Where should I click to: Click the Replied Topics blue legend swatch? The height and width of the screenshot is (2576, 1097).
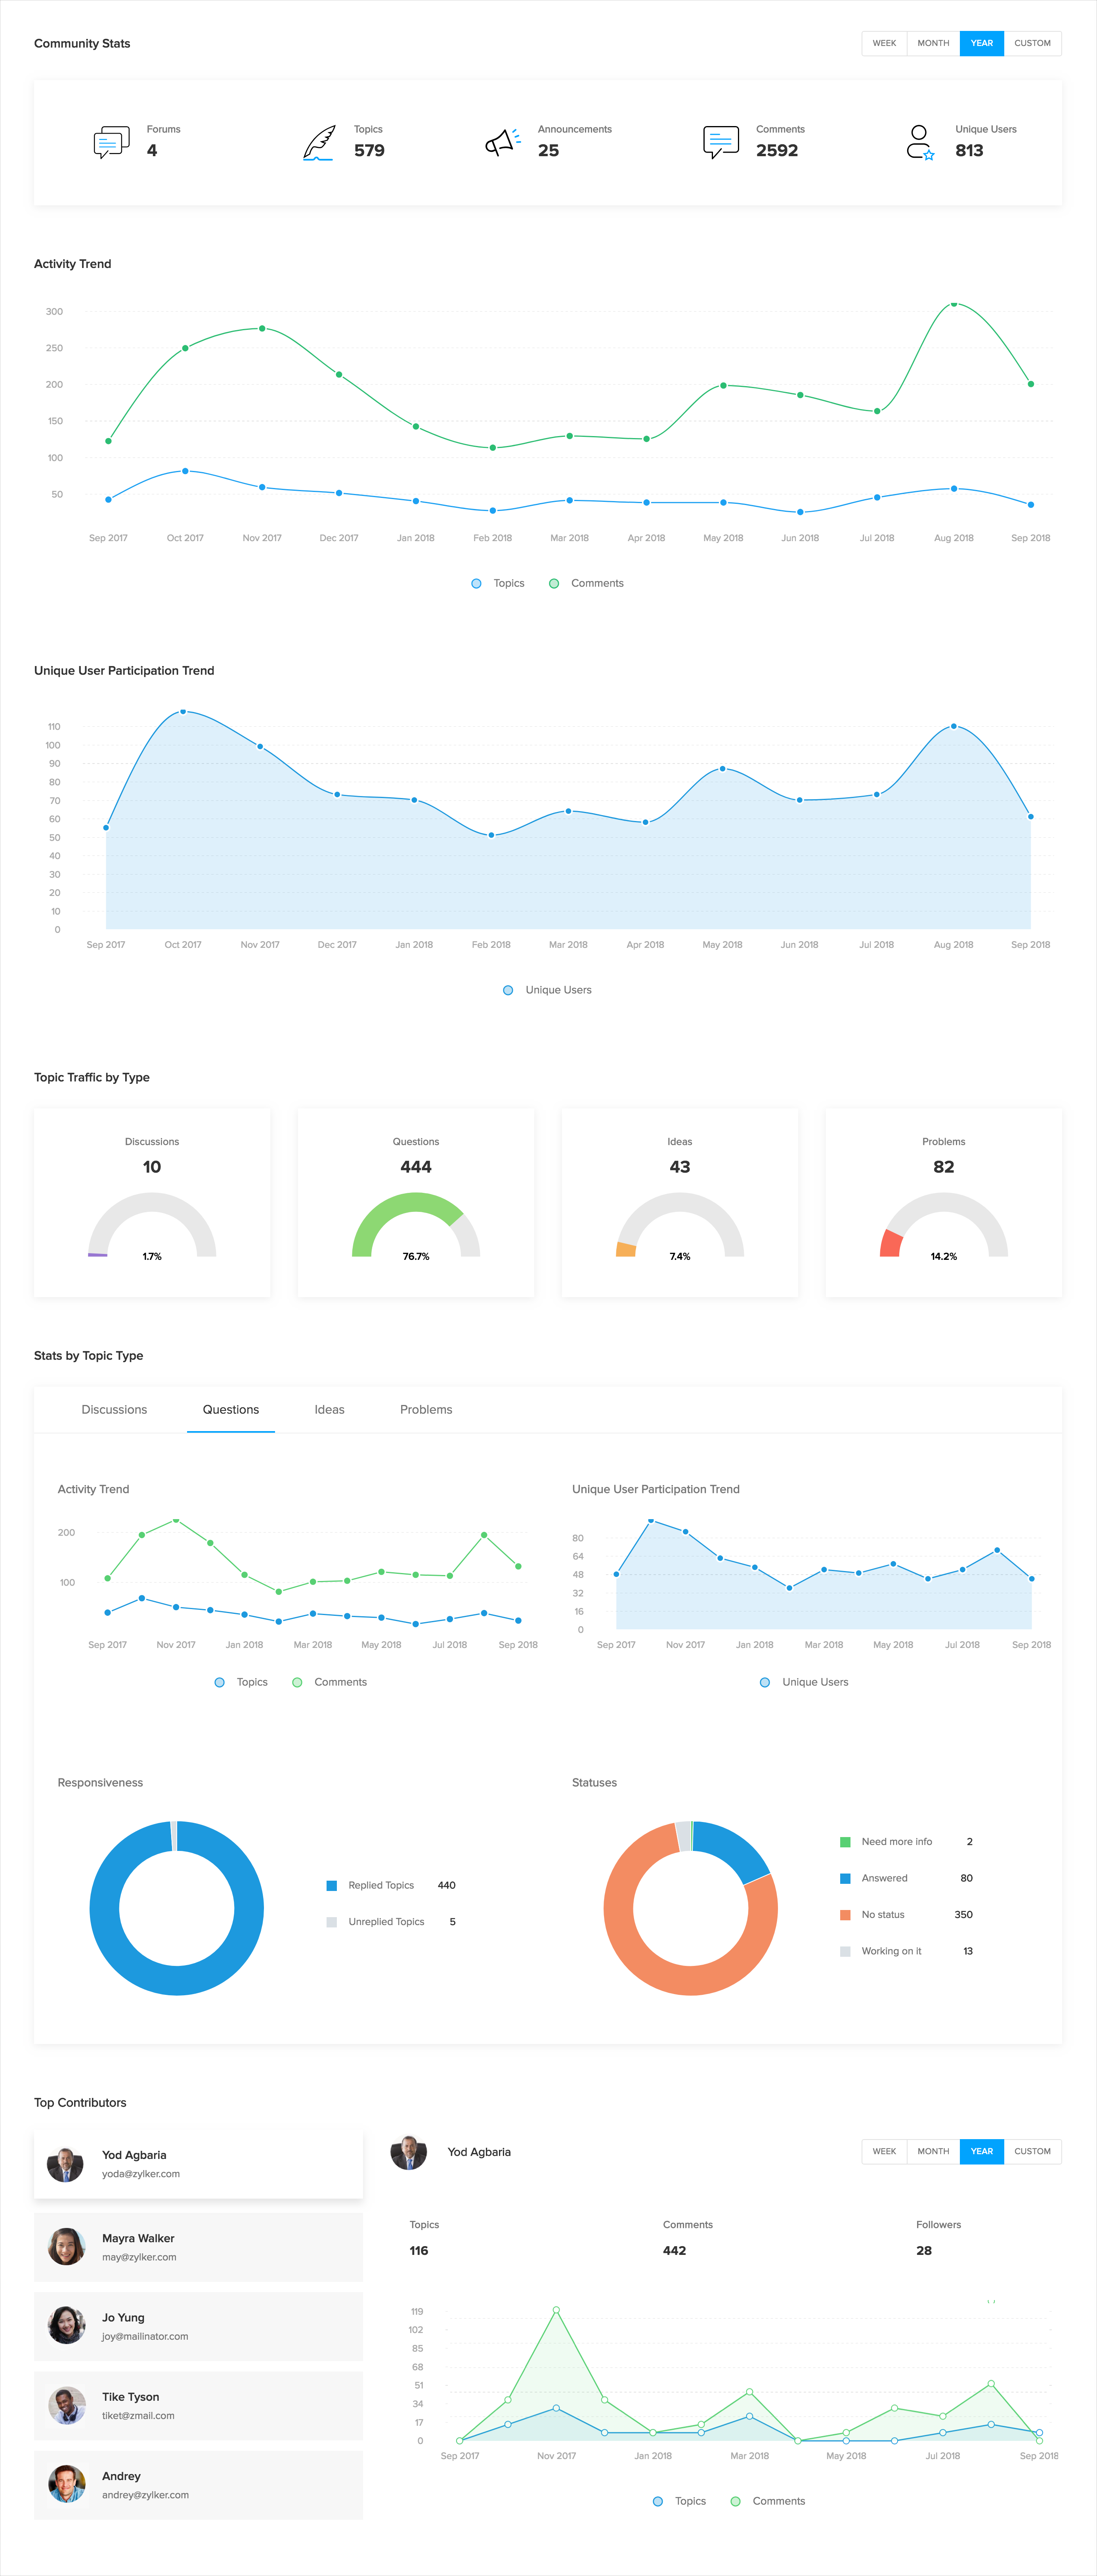(x=332, y=1885)
